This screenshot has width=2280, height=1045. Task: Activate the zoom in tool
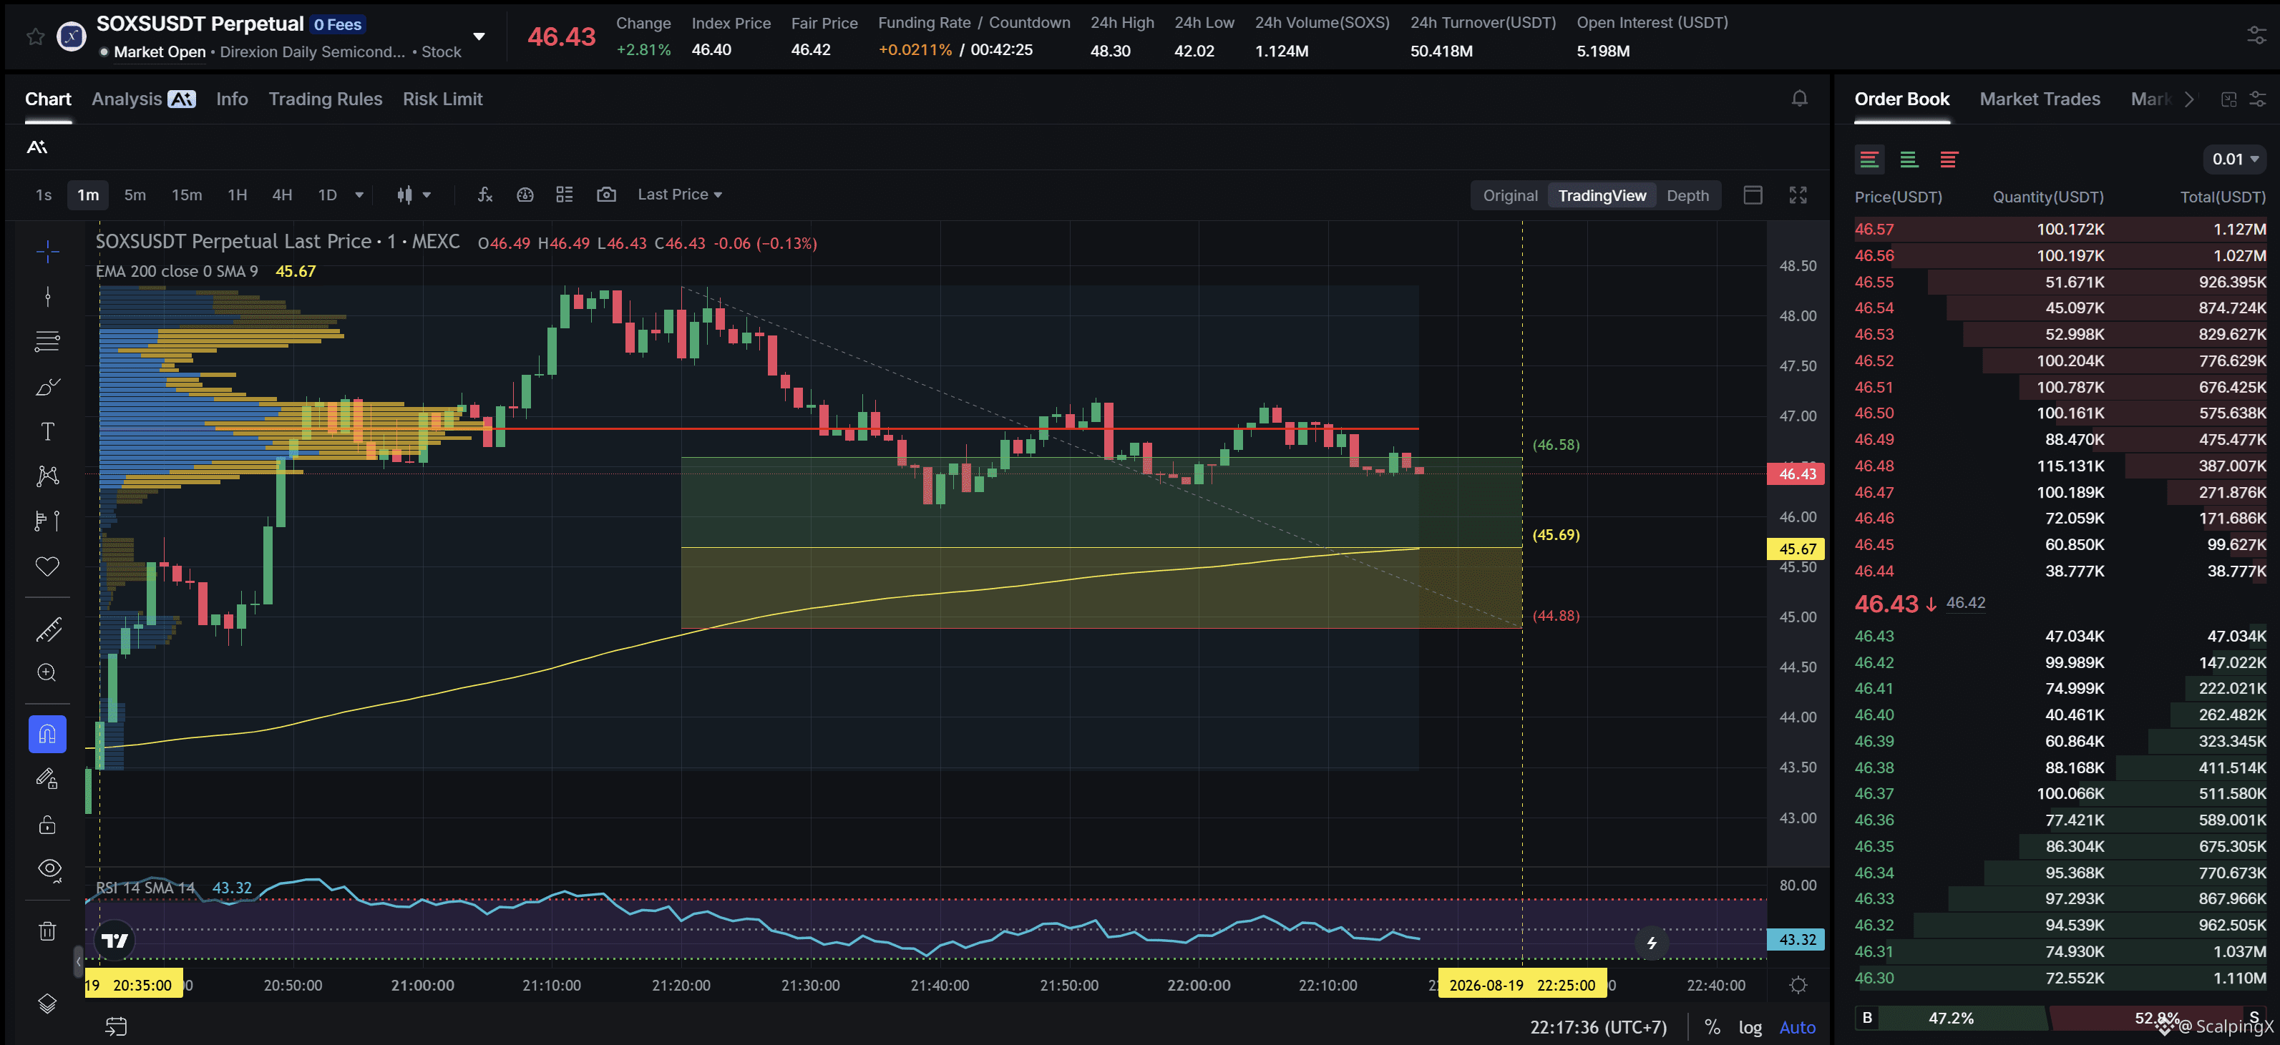[48, 673]
